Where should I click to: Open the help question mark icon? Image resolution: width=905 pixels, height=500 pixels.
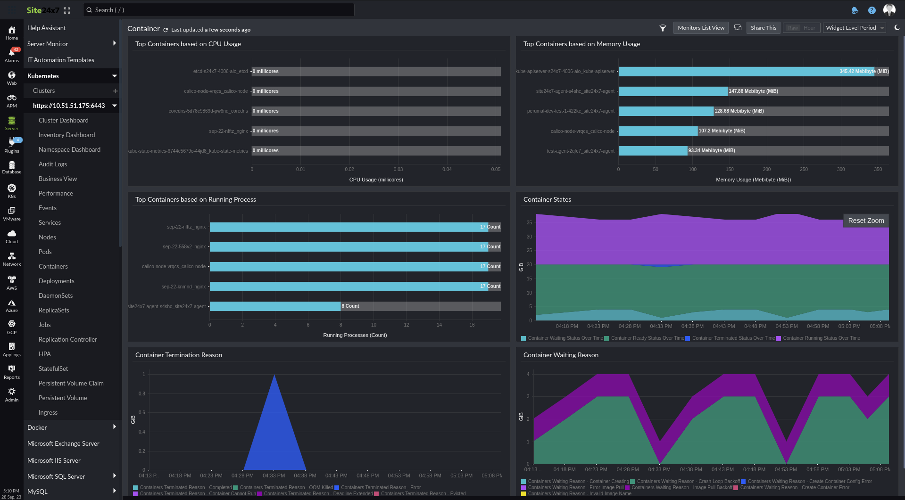coord(872,10)
